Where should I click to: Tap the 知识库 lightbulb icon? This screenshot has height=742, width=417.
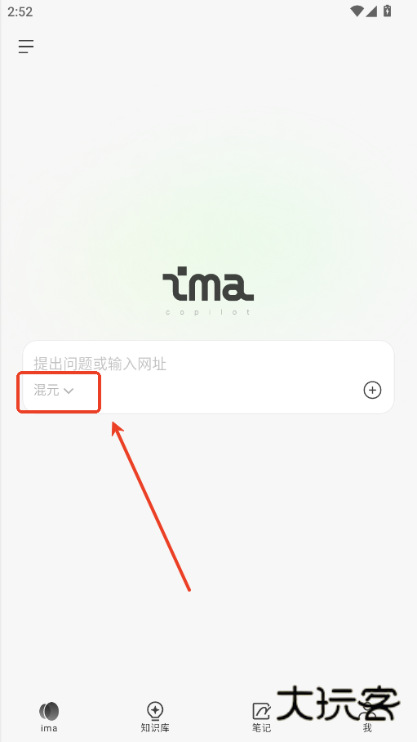point(155,711)
